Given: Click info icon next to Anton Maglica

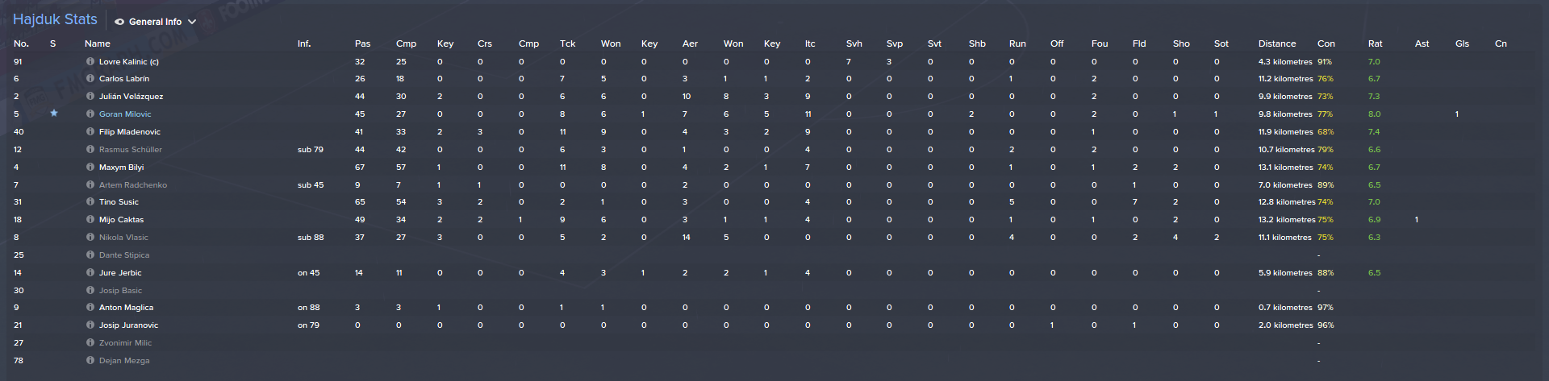Looking at the screenshot, I should pos(90,308).
